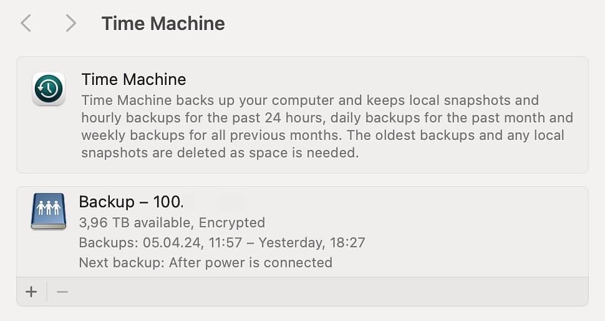Viewport: 605px width, 321px height.
Task: Click the green Time Machine clock icon
Action: (x=49, y=89)
